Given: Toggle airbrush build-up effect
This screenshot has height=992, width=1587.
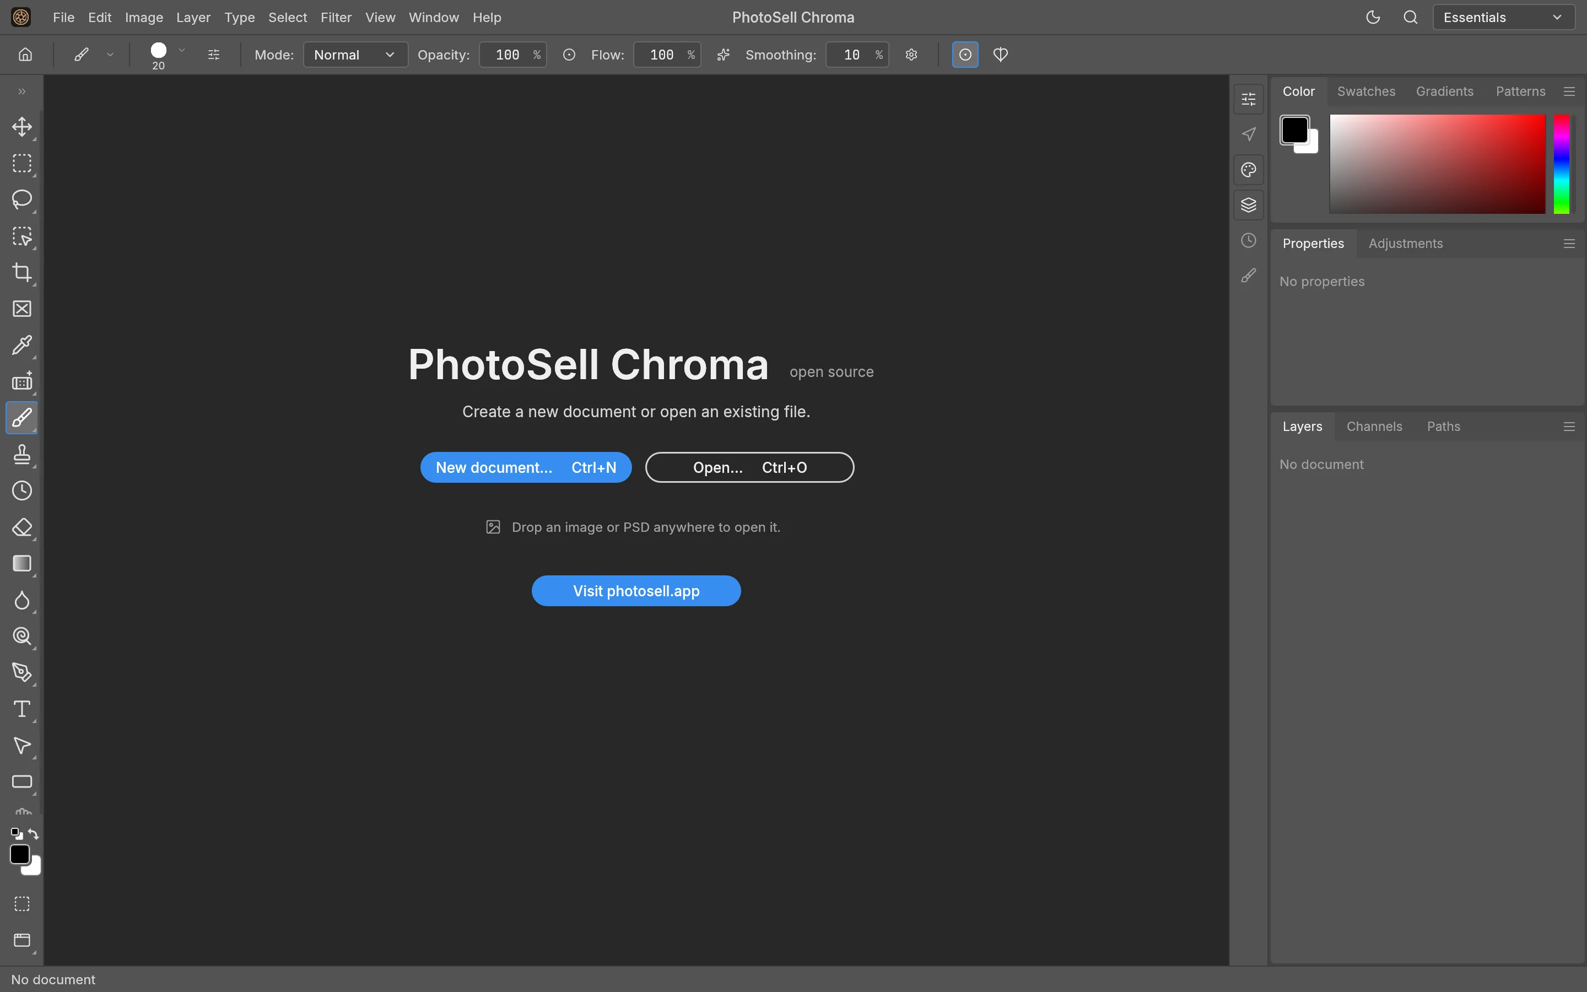Looking at the screenshot, I should 724,55.
